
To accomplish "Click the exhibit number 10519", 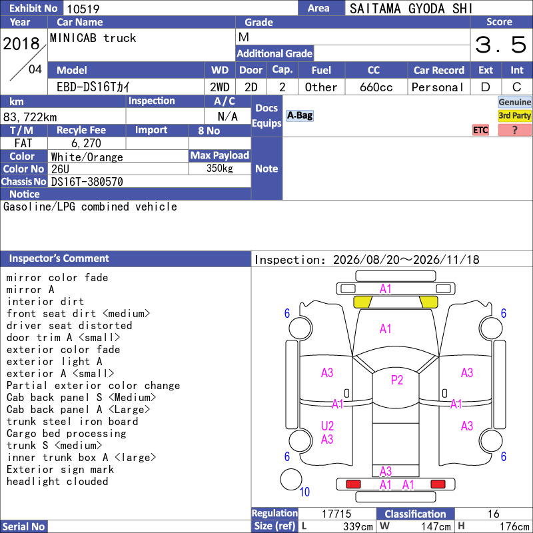I will coord(83,9).
